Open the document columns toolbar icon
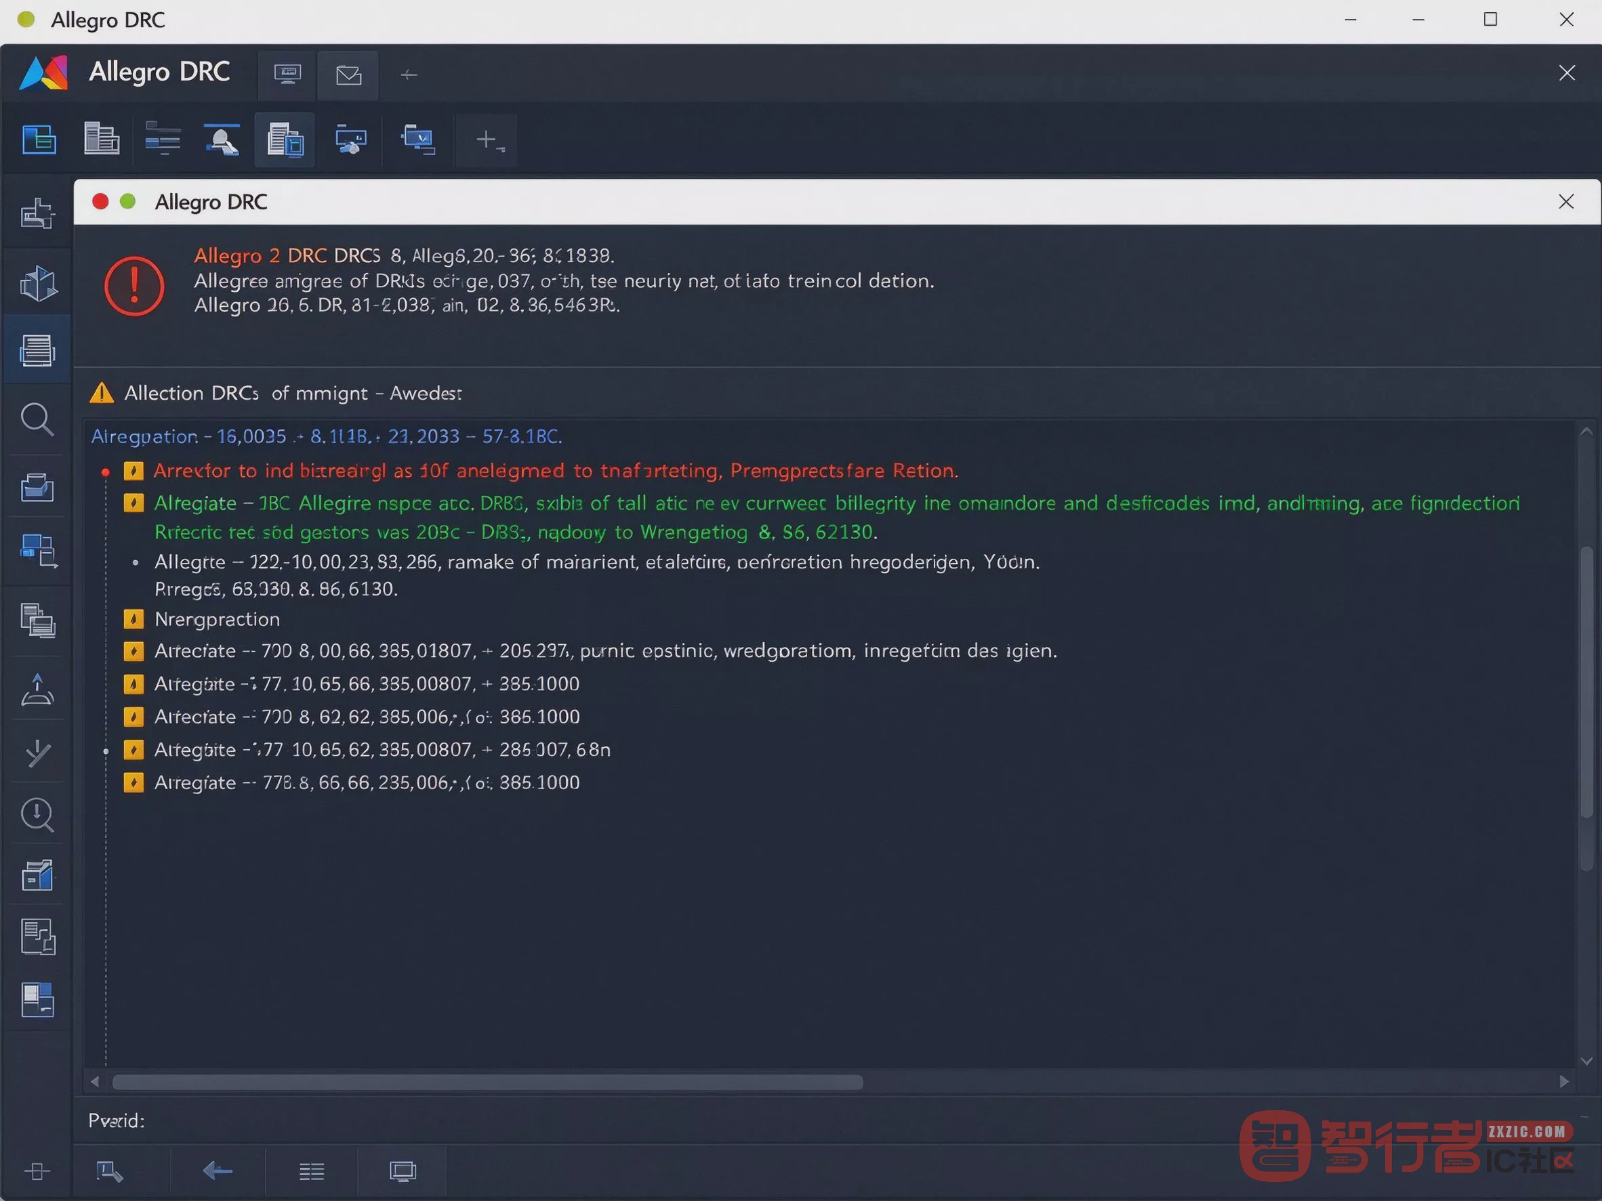 click(x=102, y=139)
